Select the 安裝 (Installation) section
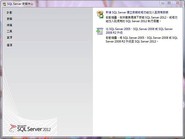 pos(10,19)
